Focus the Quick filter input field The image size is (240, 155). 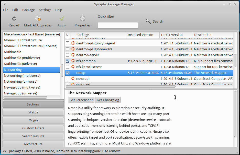coord(118,25)
